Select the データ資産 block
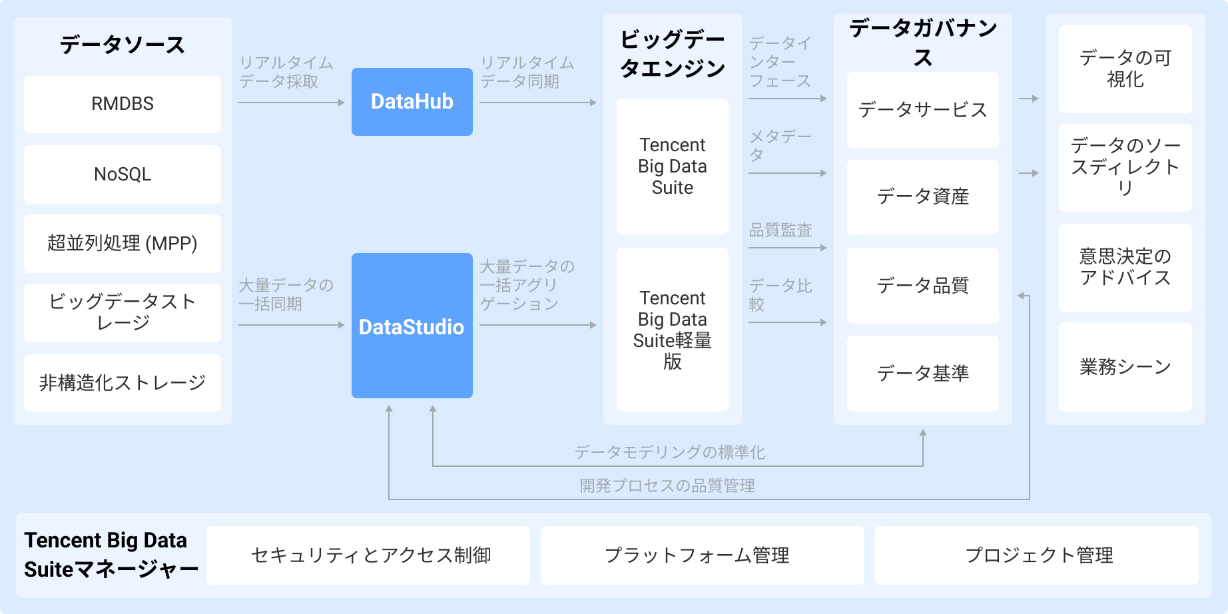Screen dimensions: 1228x614 [x=922, y=197]
